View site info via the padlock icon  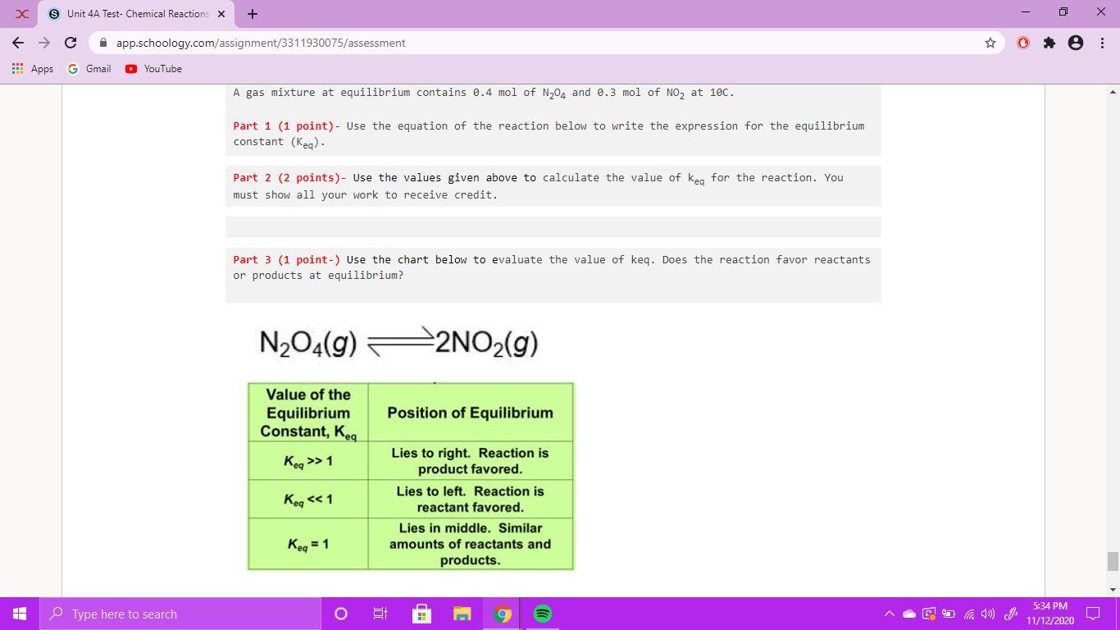pos(102,43)
